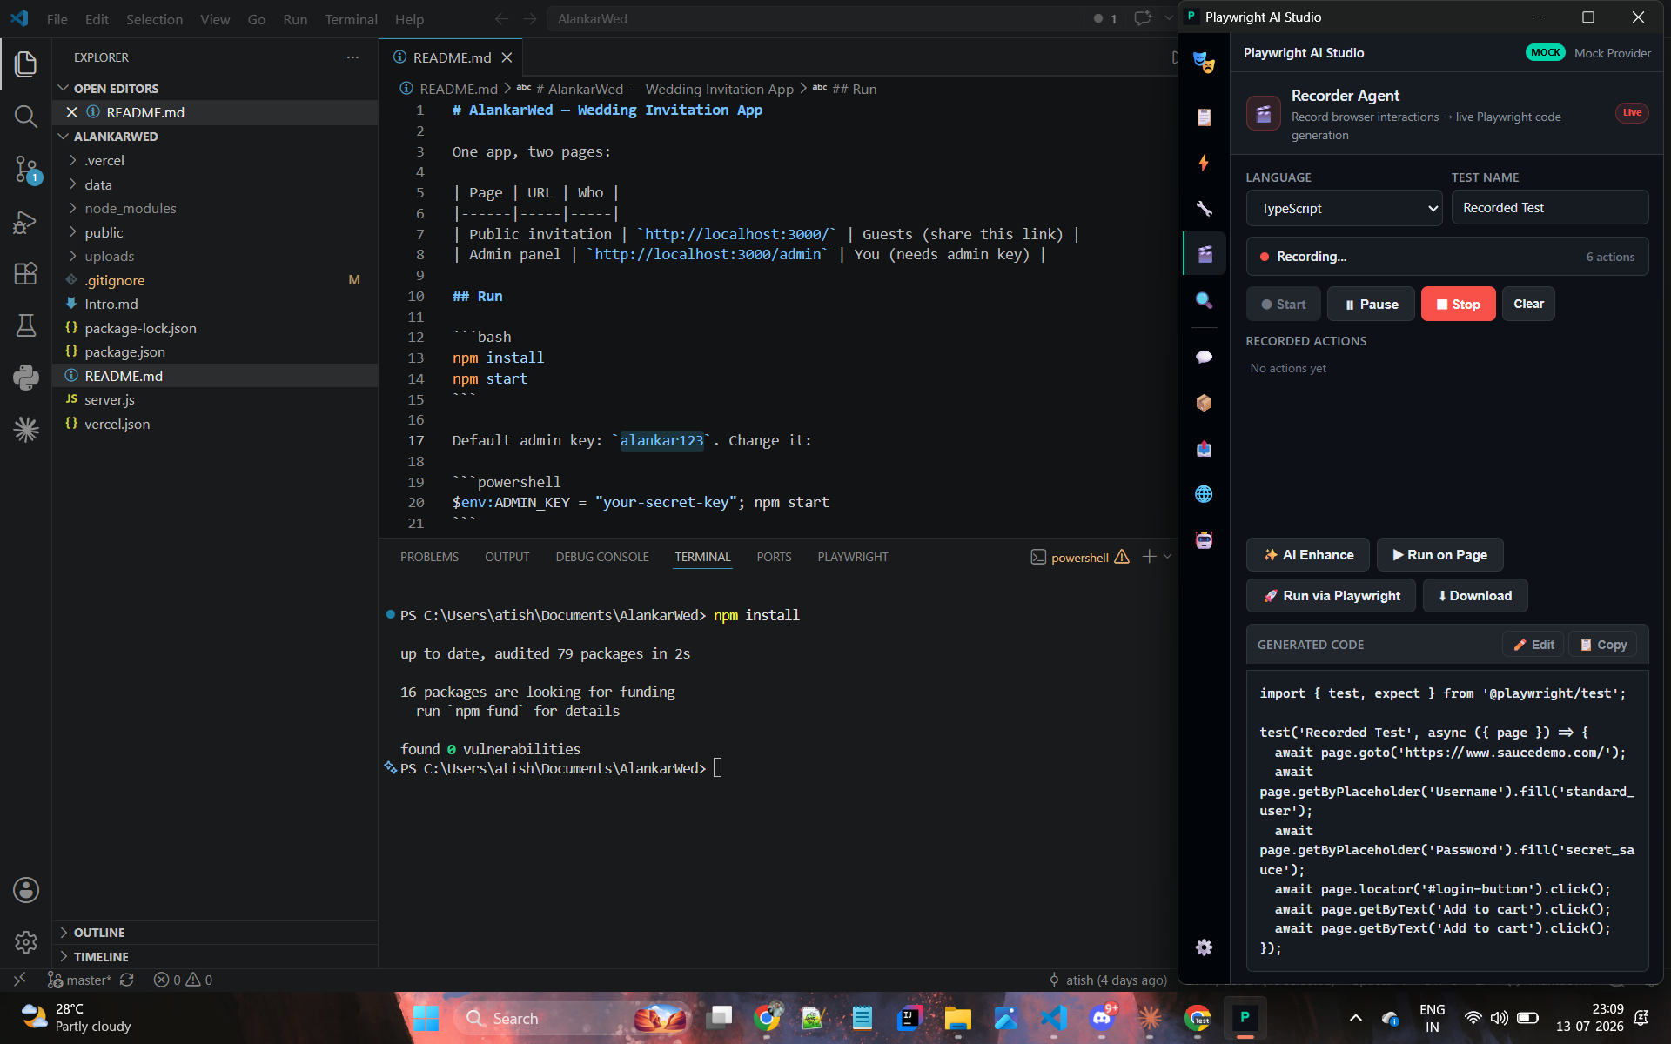Copy the generated code
1671x1044 pixels.
[x=1602, y=645]
